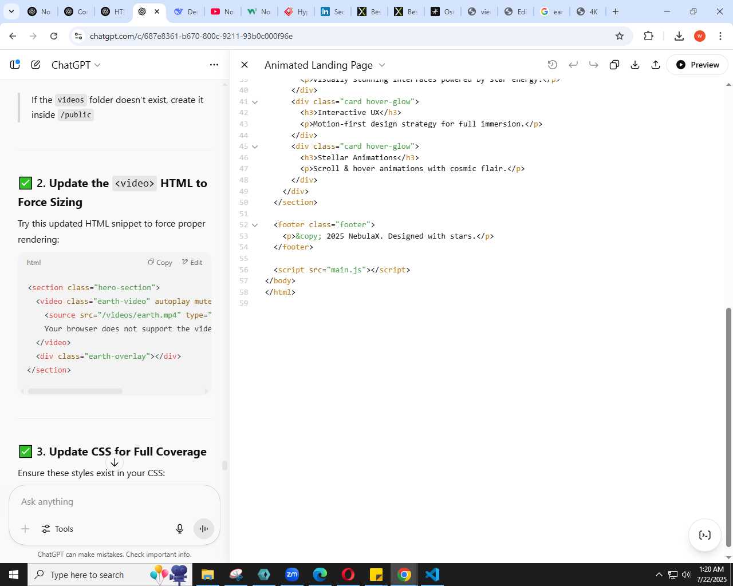
Task: Open the Tools menu in composer
Action: [x=57, y=529]
